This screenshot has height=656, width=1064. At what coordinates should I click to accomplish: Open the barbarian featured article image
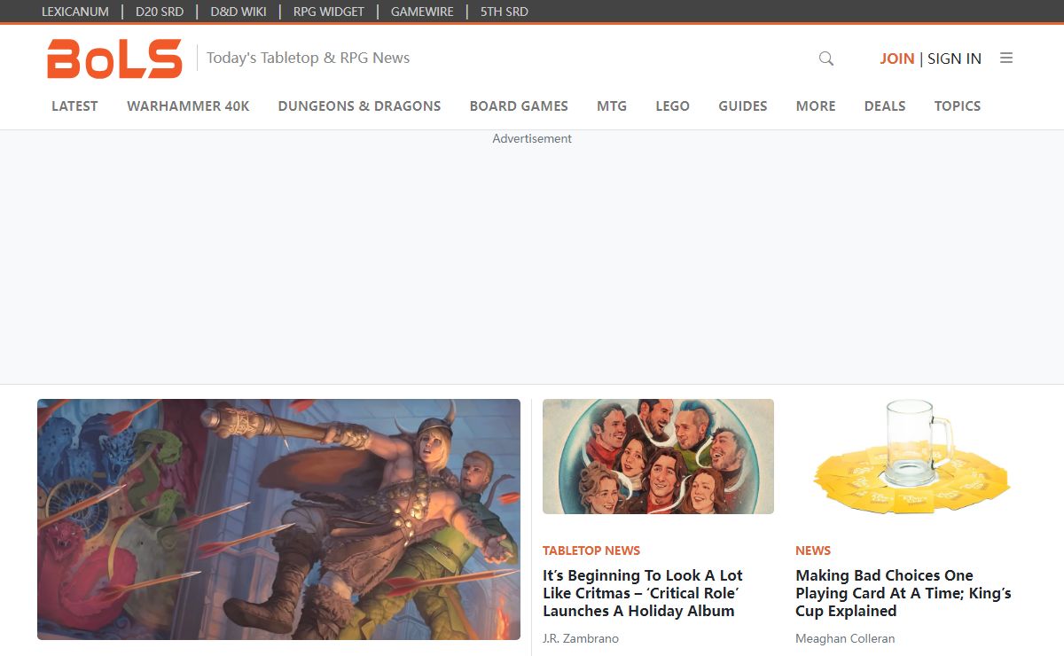pos(278,519)
